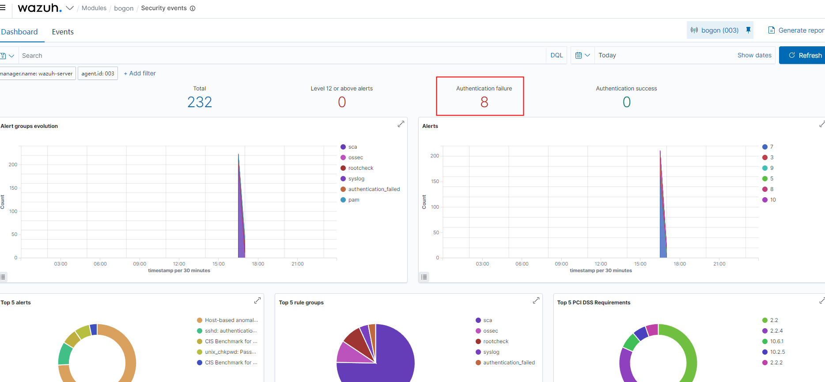The image size is (825, 382).
Task: Toggle legend of the Alerts chart
Action: (x=424, y=277)
